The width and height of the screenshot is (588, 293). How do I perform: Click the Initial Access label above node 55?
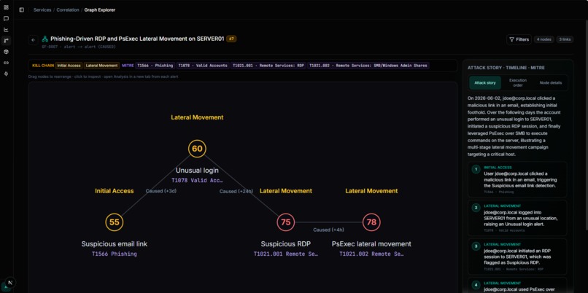(115, 191)
